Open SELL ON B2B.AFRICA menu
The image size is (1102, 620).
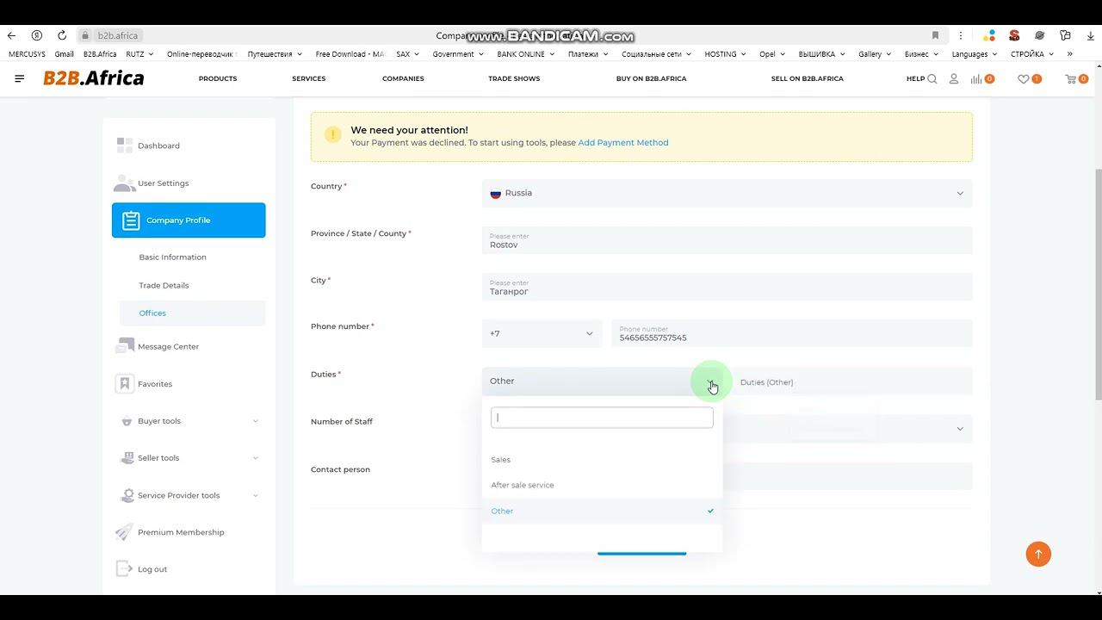[808, 78]
